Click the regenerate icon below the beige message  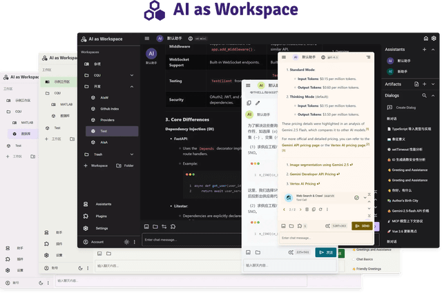click(320, 210)
